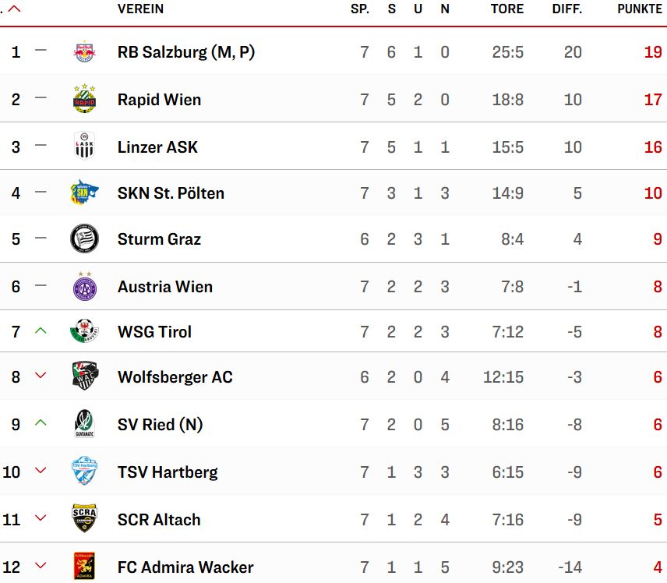Click the RB Salzburg club crest
The width and height of the screenshot is (667, 583).
[x=84, y=52]
